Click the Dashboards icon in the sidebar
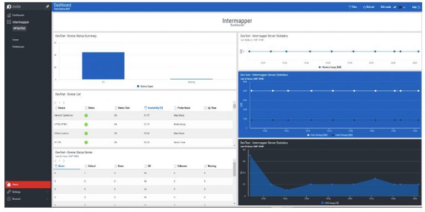 tap(9, 15)
